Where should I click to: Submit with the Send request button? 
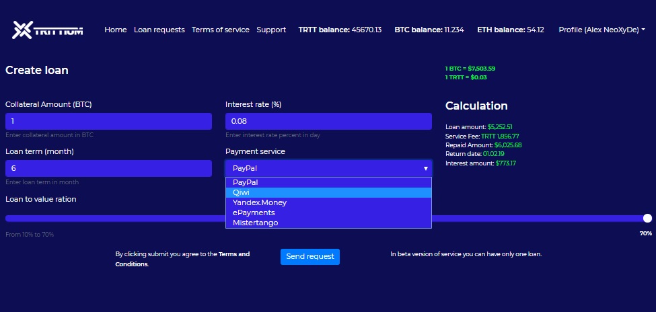(310, 256)
